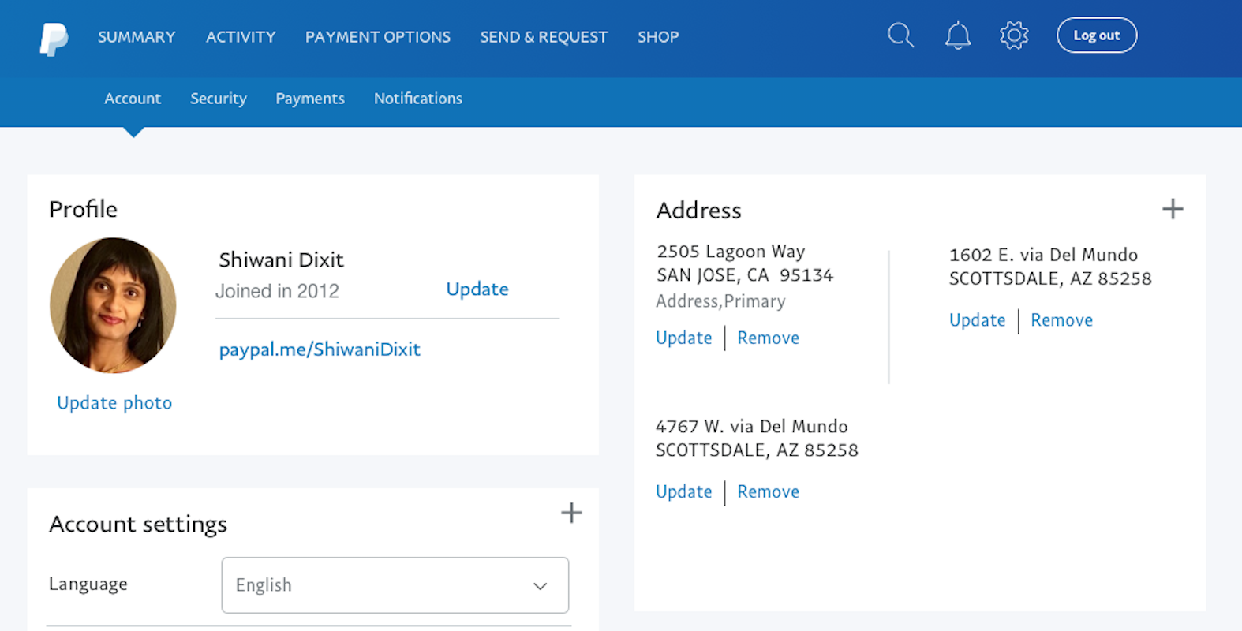1242x631 pixels.
Task: Select Send & Request in navigation
Action: 544,37
